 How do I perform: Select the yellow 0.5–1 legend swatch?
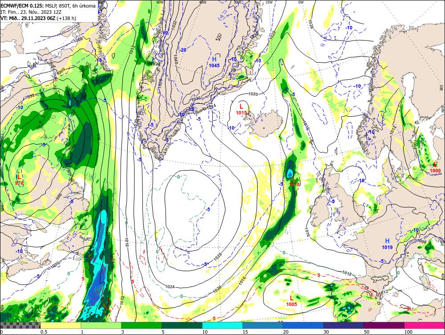(61, 325)
